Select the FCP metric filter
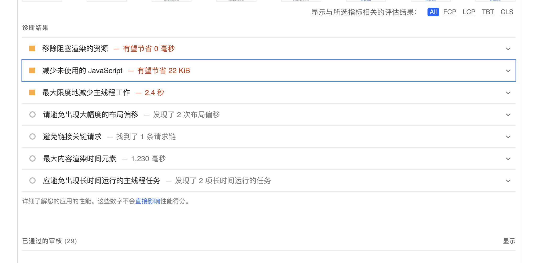548x263 pixels. (x=450, y=12)
